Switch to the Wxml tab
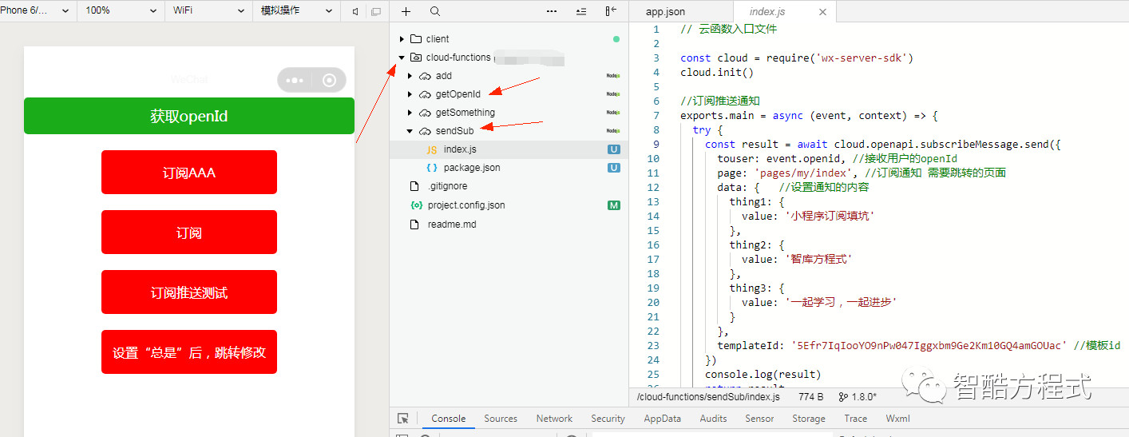1129x437 pixels. tap(897, 419)
